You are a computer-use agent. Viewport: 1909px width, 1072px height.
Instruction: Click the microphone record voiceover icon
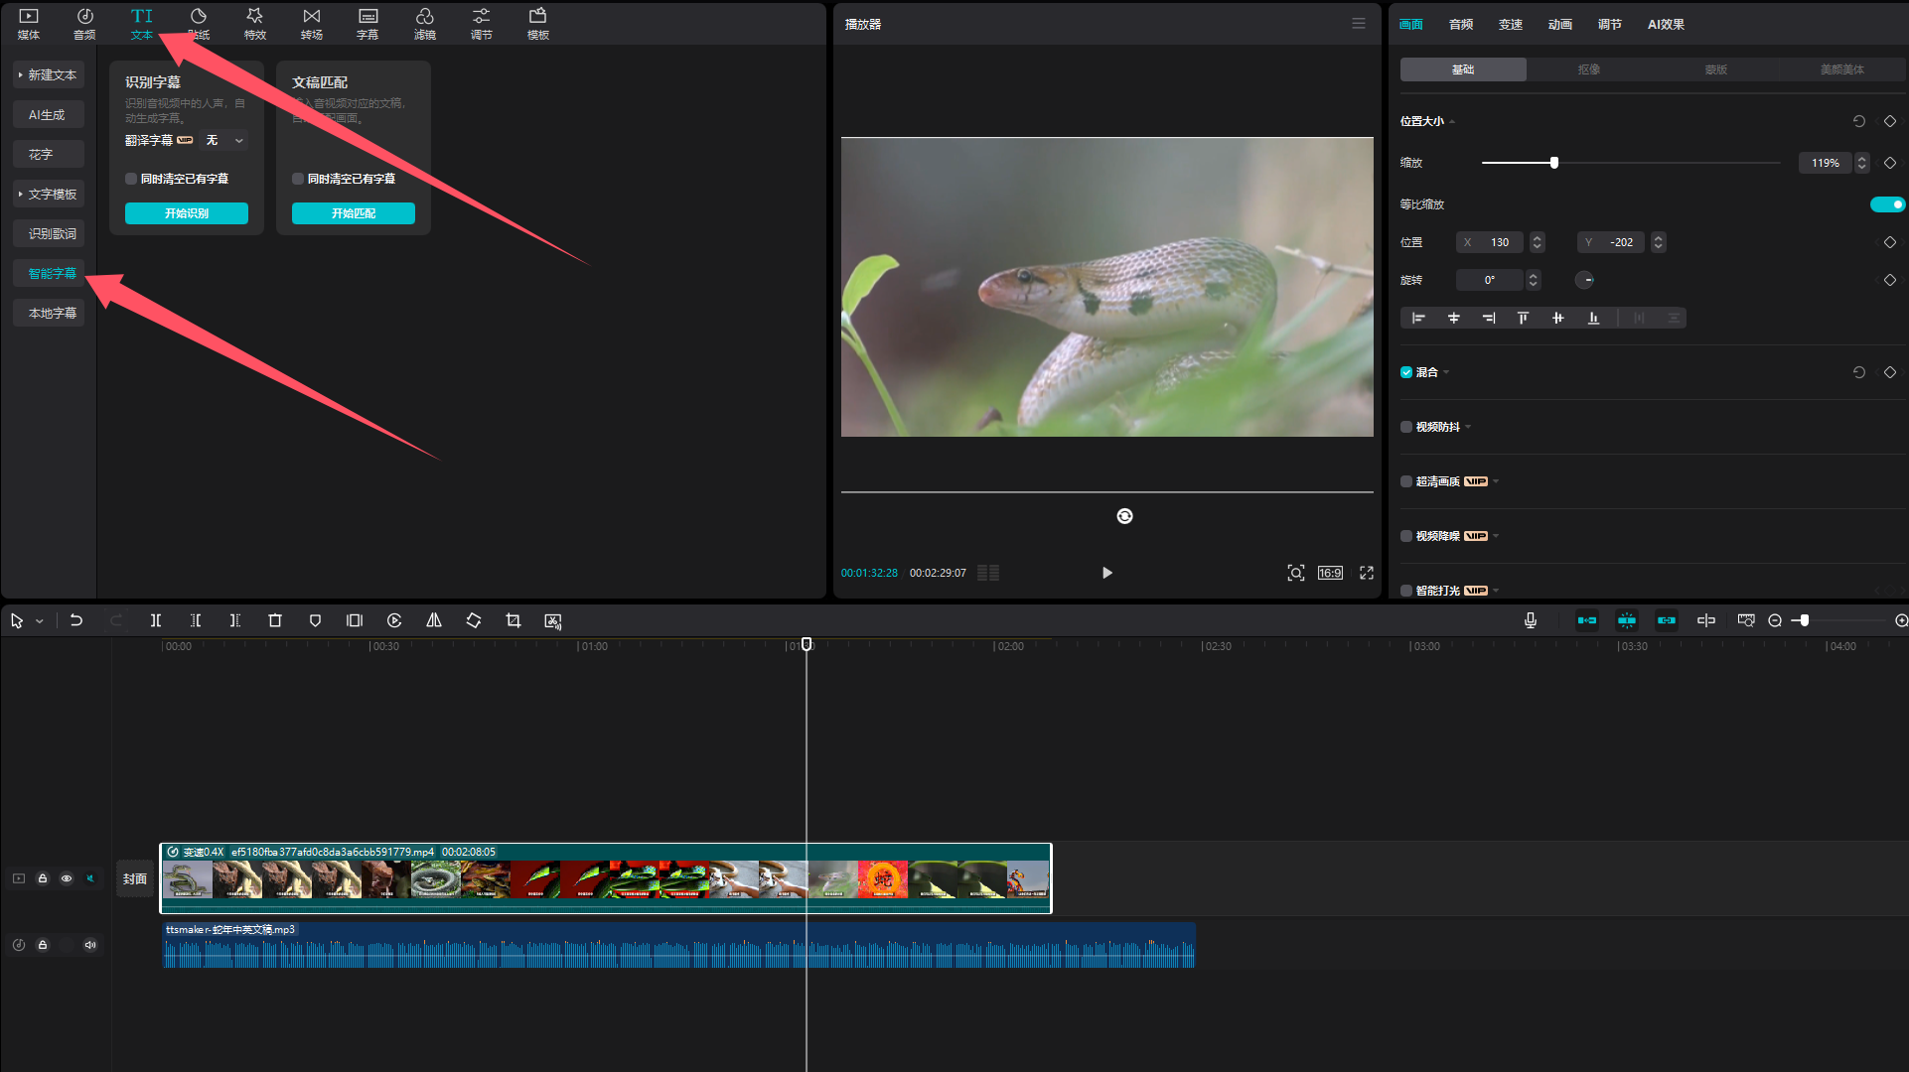(1531, 620)
